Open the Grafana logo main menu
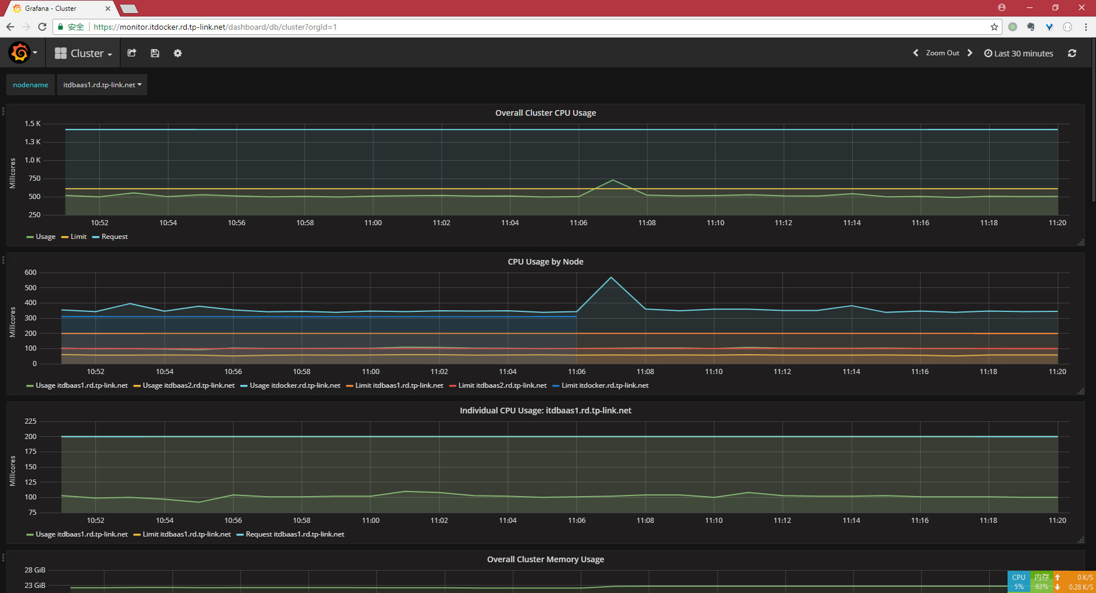1096x593 pixels. tap(20, 53)
